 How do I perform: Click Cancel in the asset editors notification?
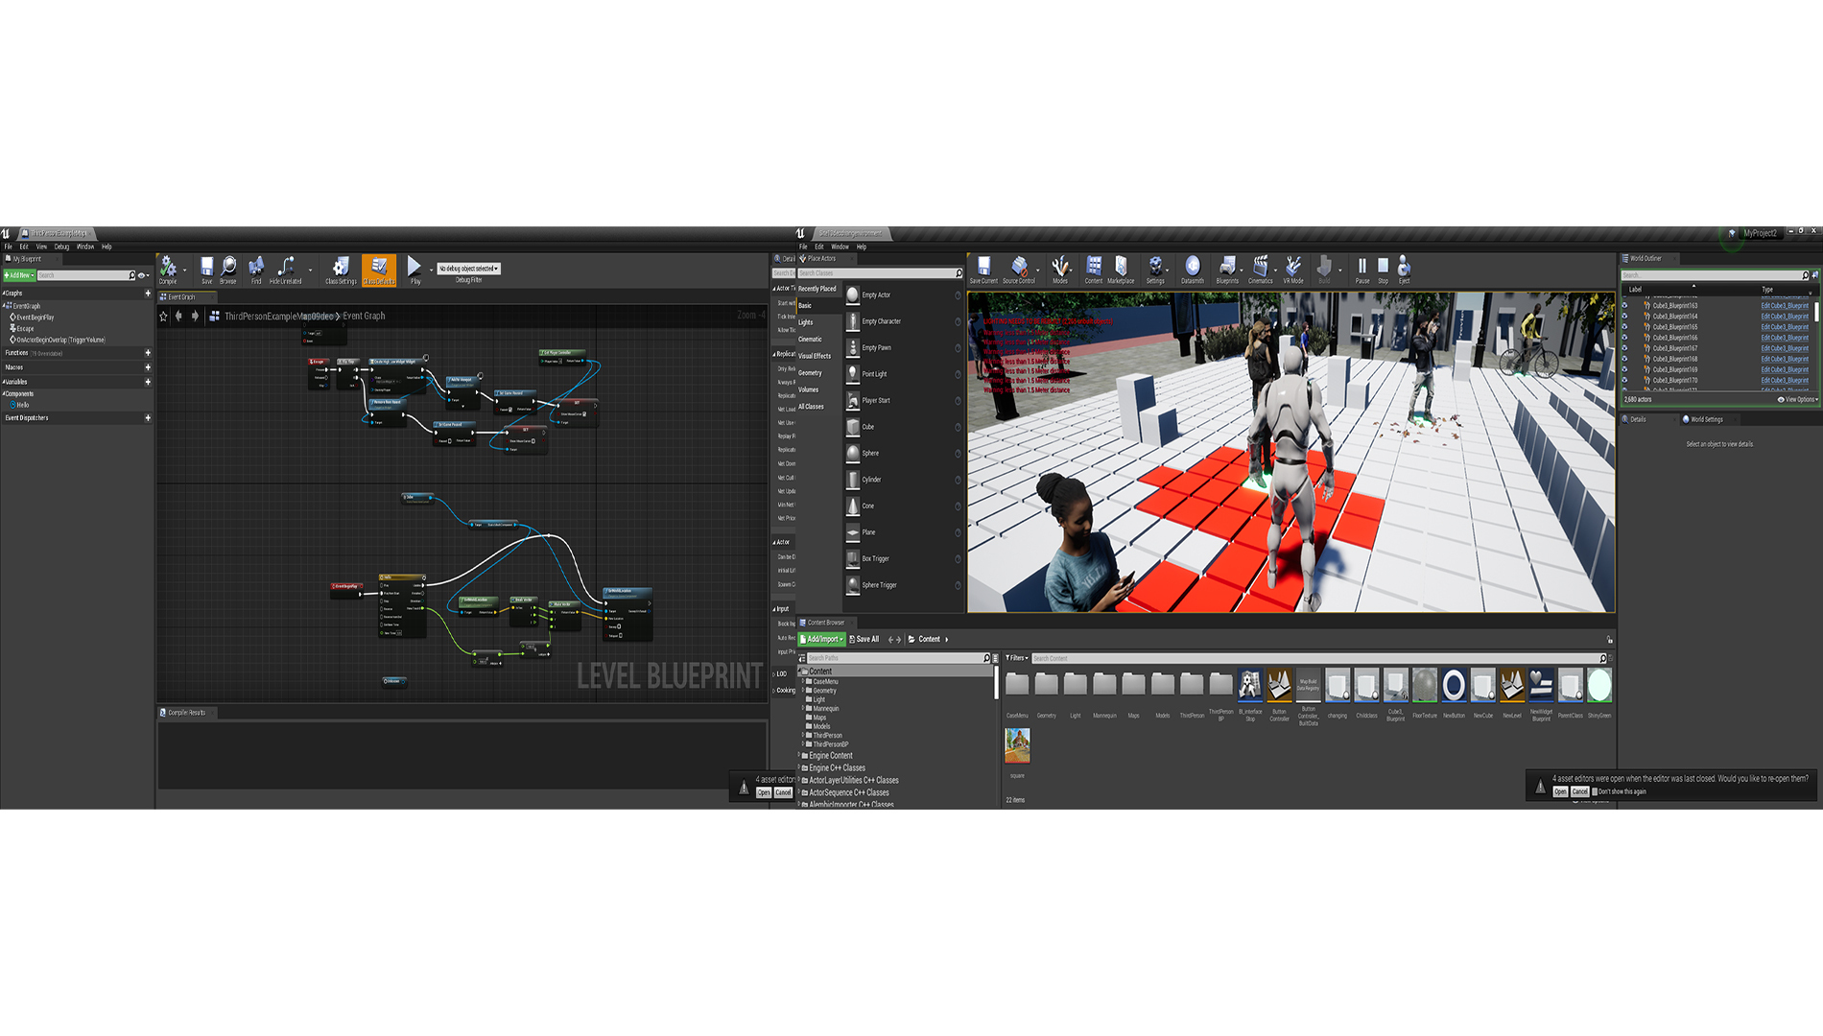[x=1579, y=791]
